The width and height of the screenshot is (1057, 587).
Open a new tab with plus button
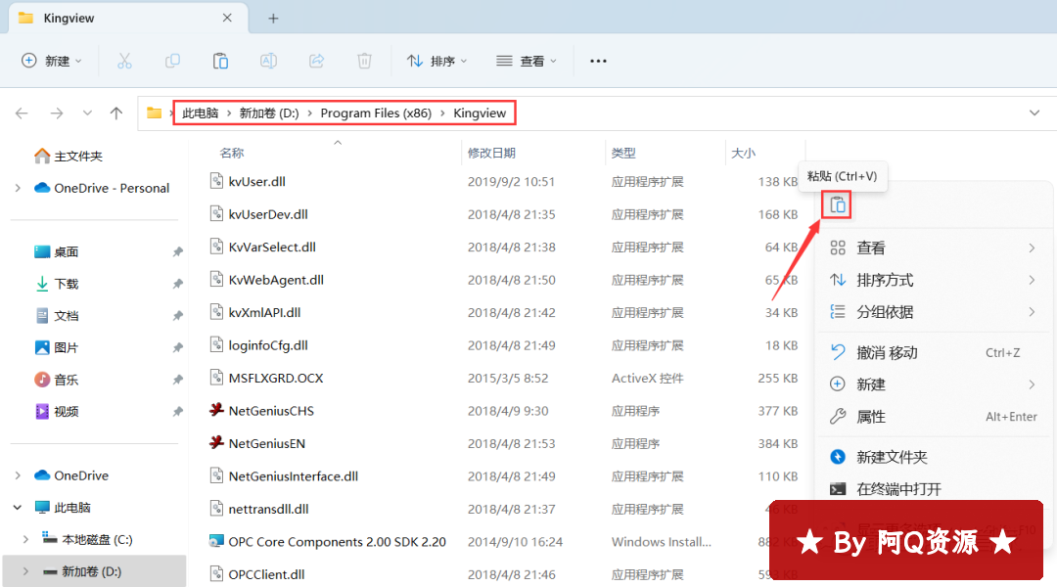tap(273, 19)
